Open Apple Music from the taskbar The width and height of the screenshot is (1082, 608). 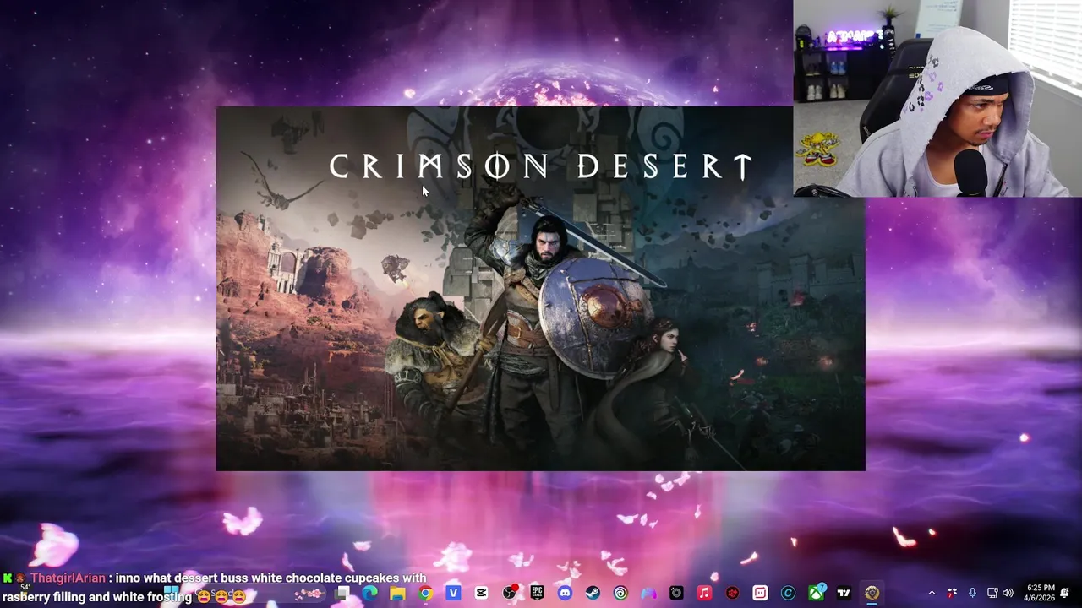click(704, 594)
